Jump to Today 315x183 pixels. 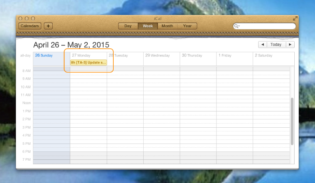[276, 45]
